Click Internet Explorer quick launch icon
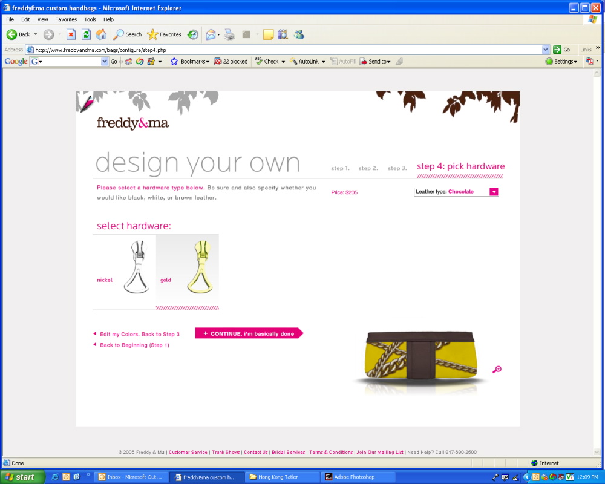605x484 pixels. point(55,477)
